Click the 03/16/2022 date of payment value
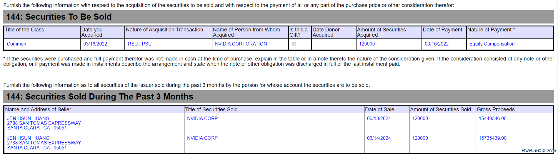Screen dimensions: 558x155 (x=437, y=44)
